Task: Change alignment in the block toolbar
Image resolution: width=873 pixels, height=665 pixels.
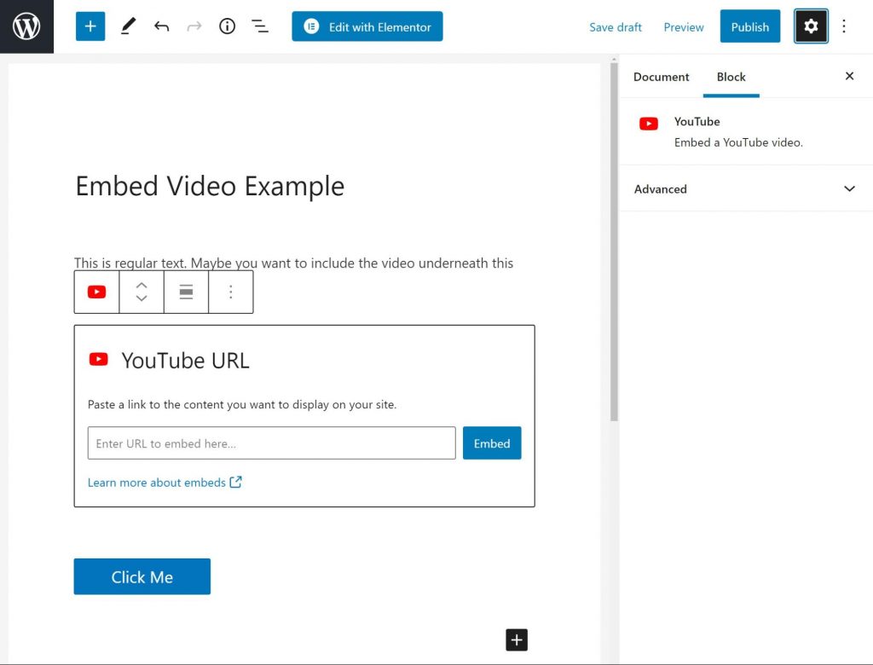Action: [186, 292]
